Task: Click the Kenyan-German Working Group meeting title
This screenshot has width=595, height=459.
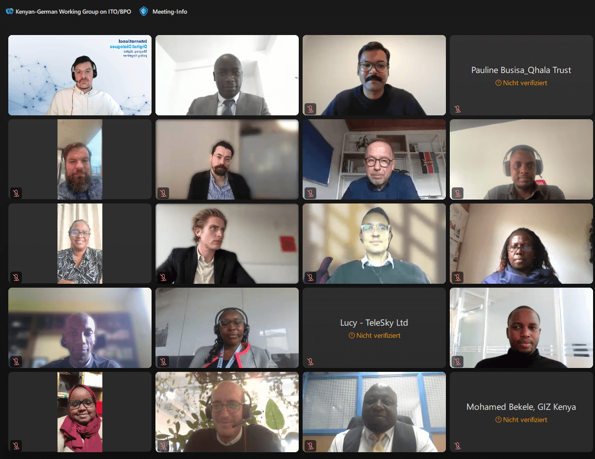Action: pos(74,12)
